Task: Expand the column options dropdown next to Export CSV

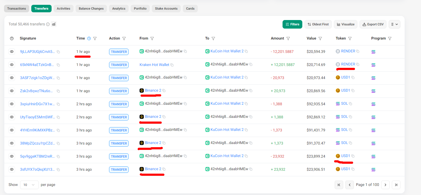Action: click(x=395, y=24)
